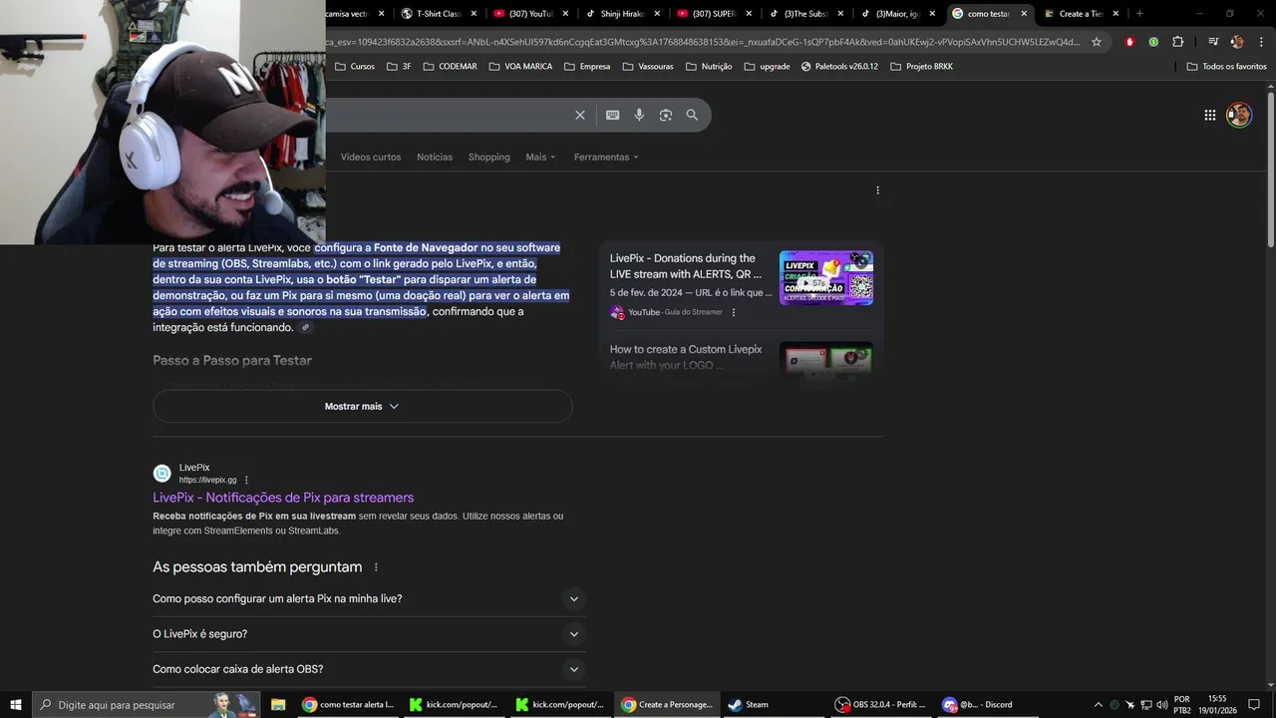The width and height of the screenshot is (1276, 718).
Task: Start voice search with microphone icon
Action: tap(639, 115)
